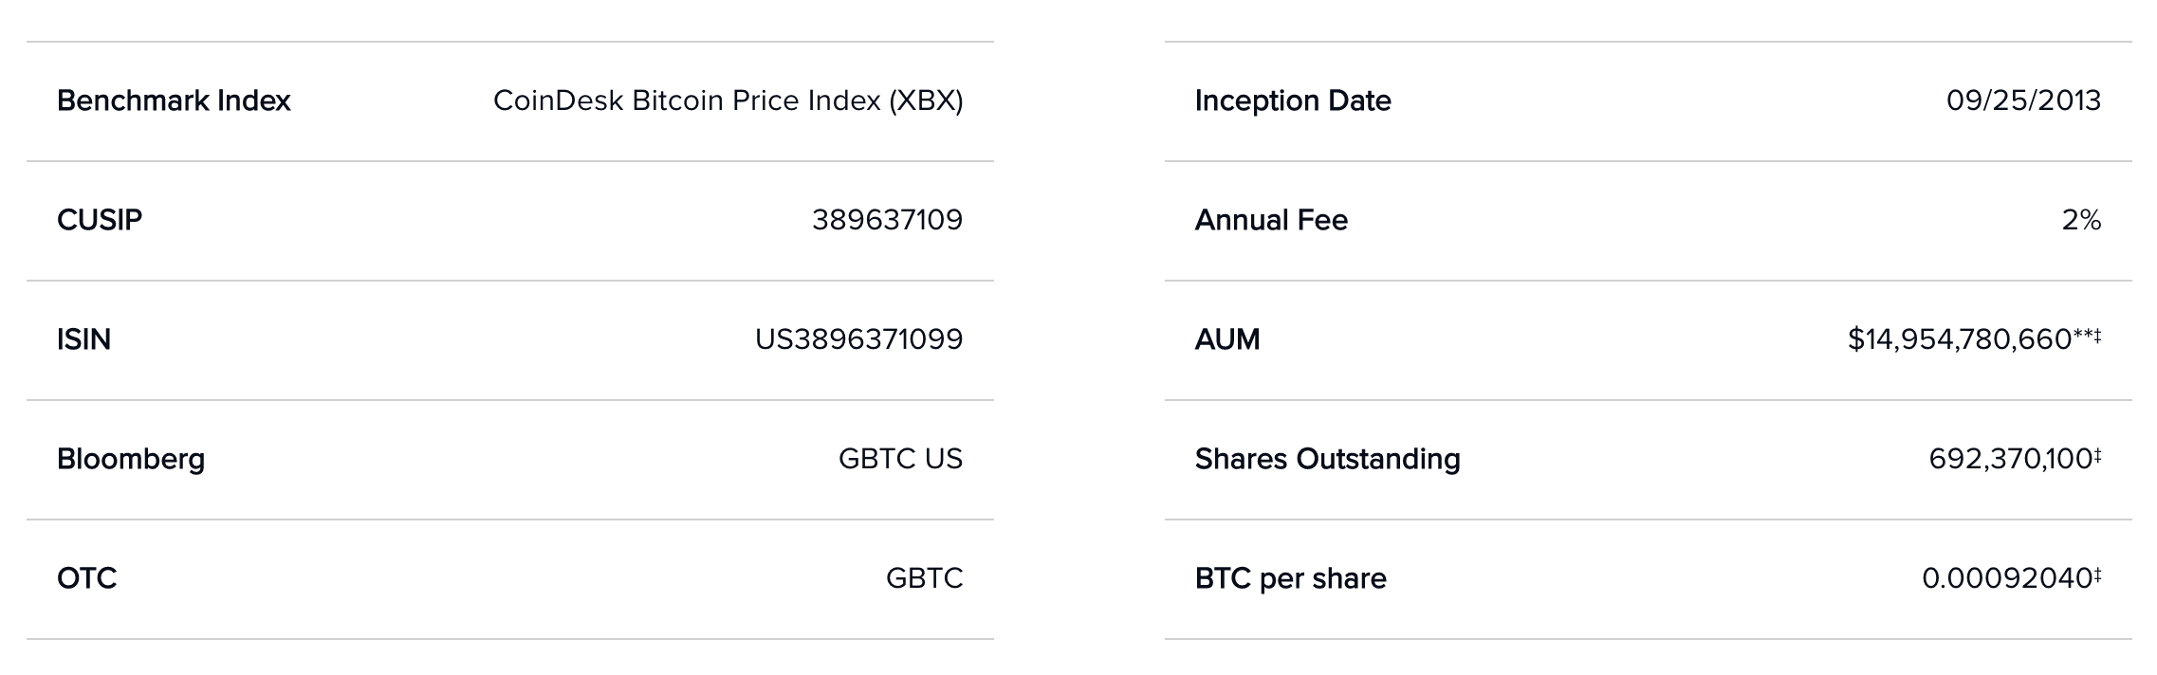Select the AUM amount $14,954,780,660
Image resolution: width=2157 pixels, height=675 pixels.
pos(1960,339)
